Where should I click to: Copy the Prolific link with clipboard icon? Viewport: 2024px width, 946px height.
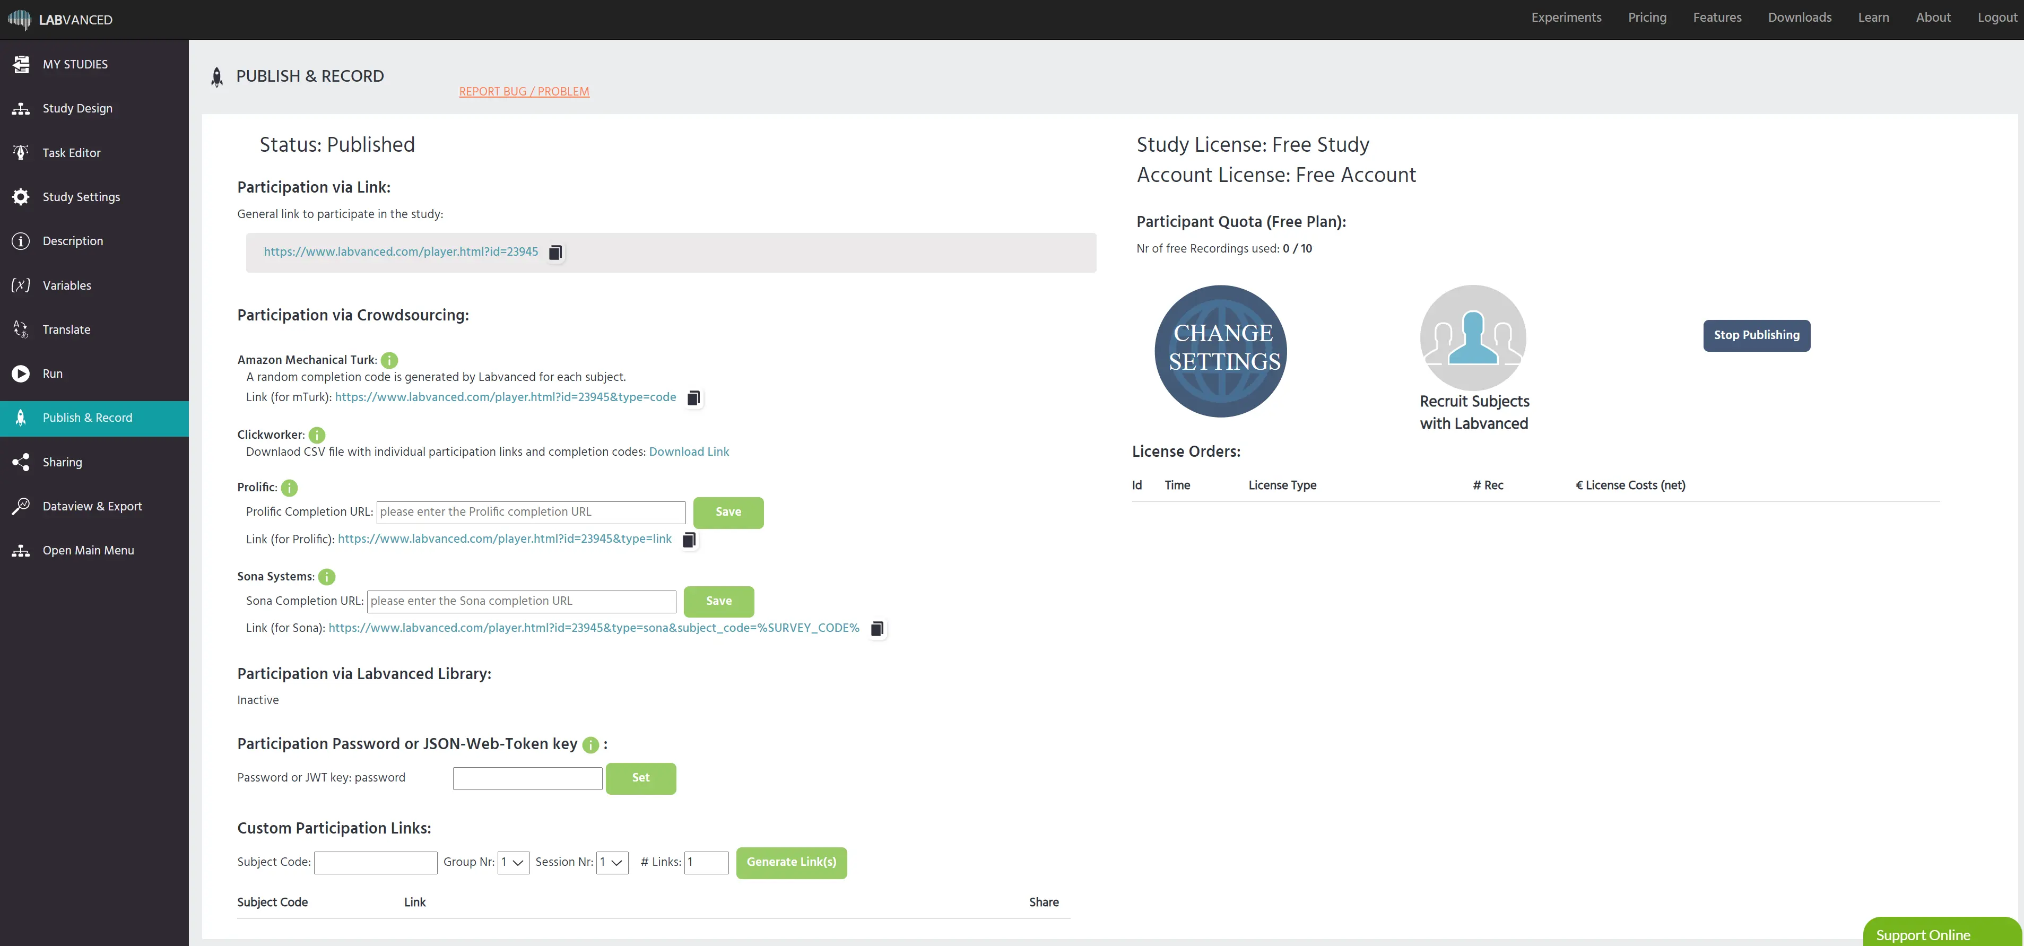coord(689,540)
